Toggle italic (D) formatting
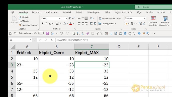 (x=46, y=24)
